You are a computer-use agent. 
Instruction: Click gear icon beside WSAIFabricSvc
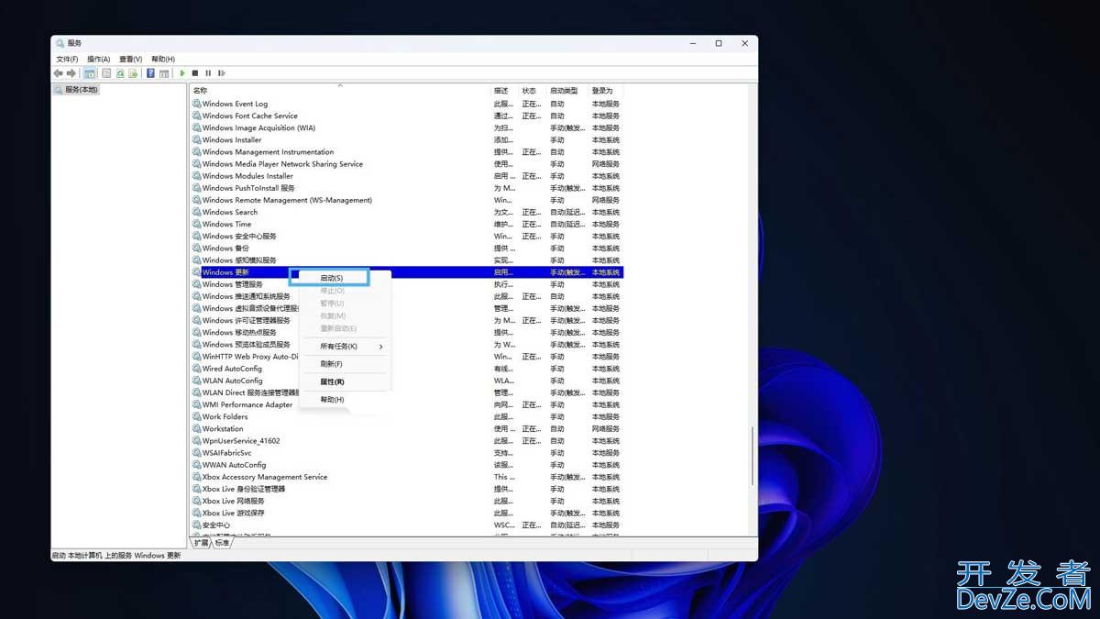(x=196, y=452)
